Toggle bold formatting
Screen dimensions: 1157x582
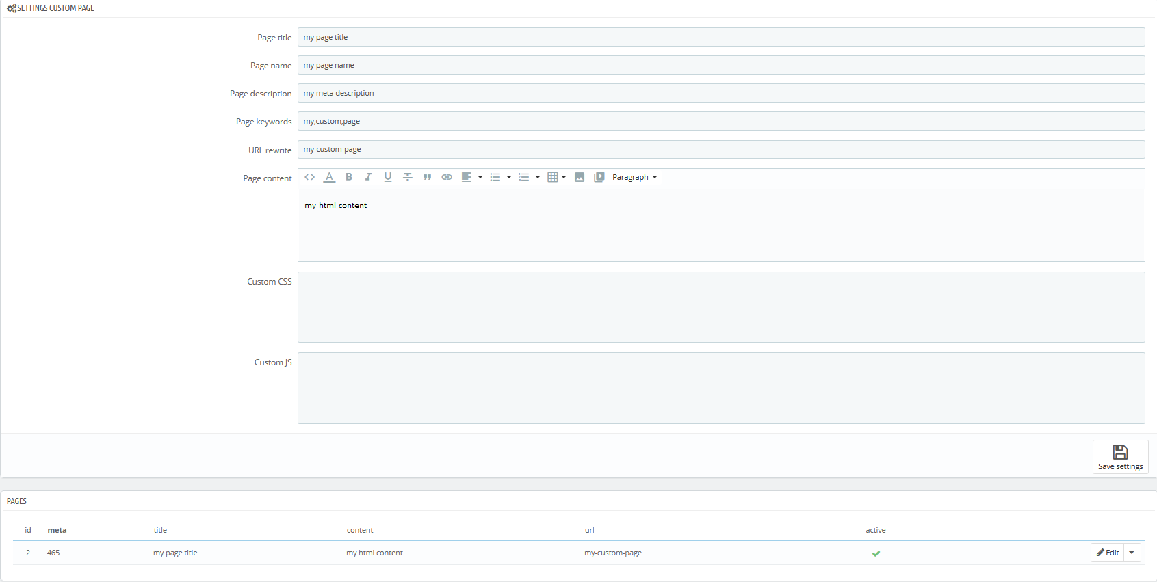tap(349, 177)
